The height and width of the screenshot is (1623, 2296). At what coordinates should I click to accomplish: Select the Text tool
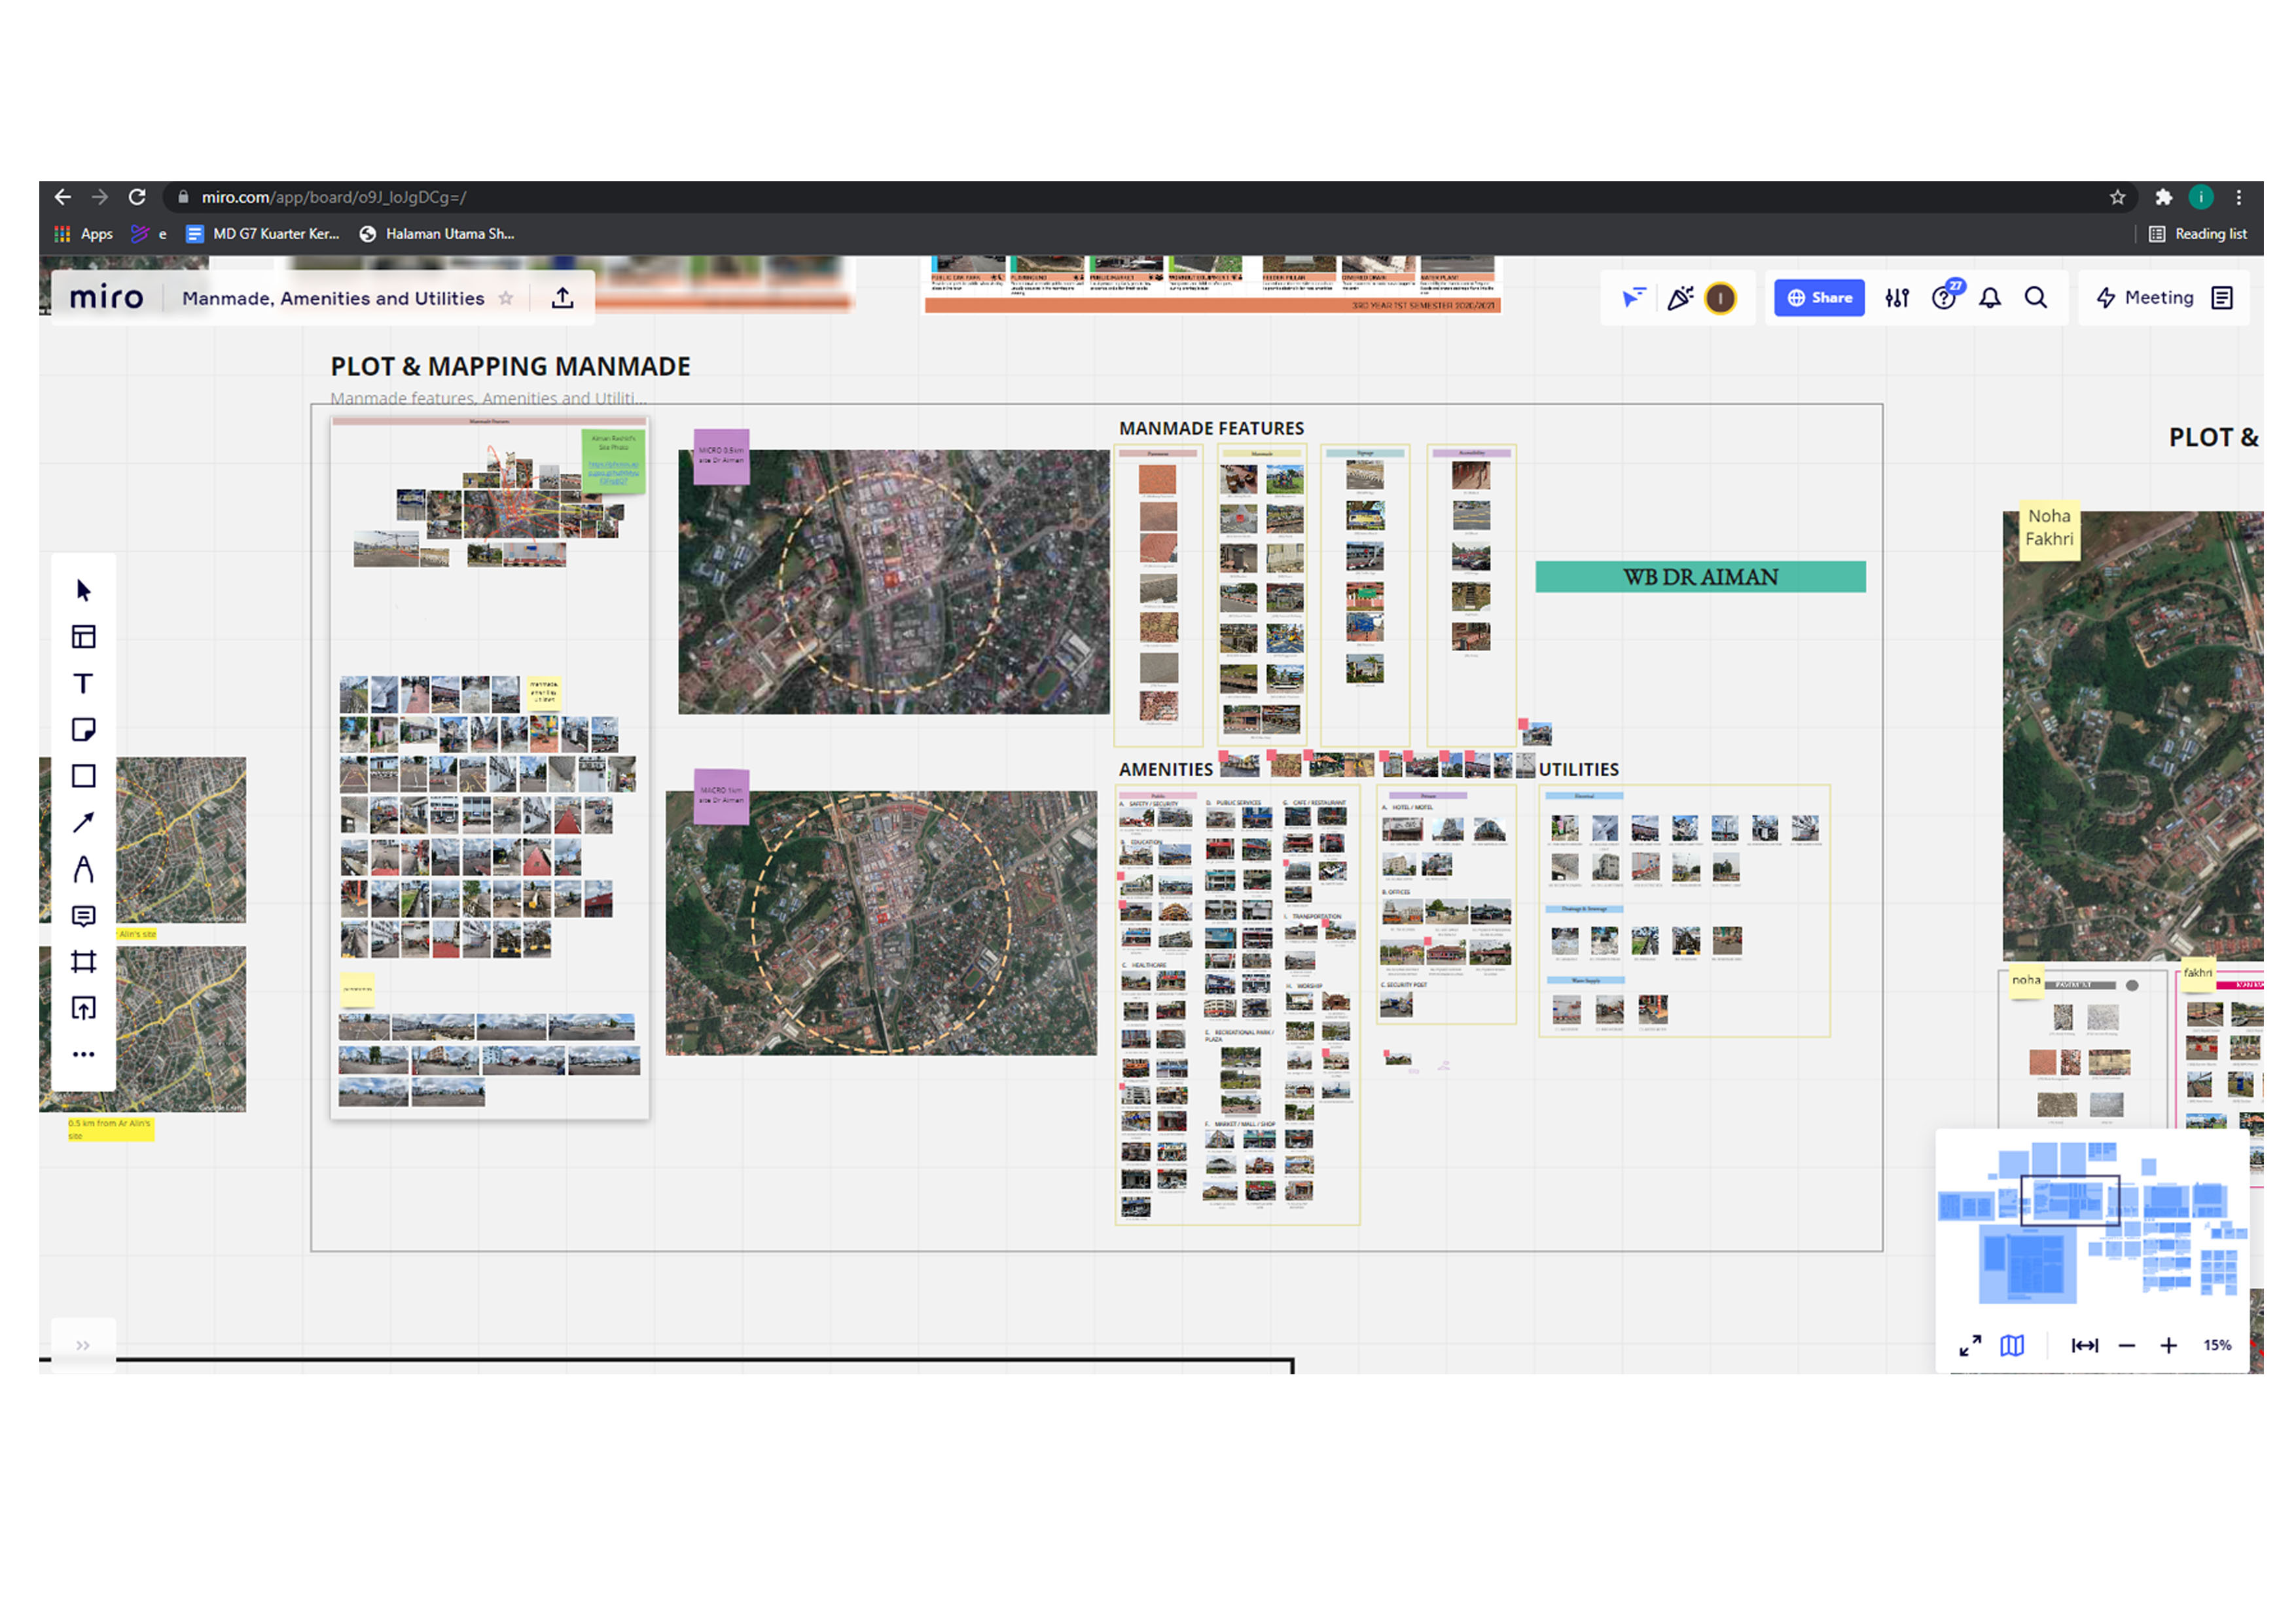(x=83, y=684)
